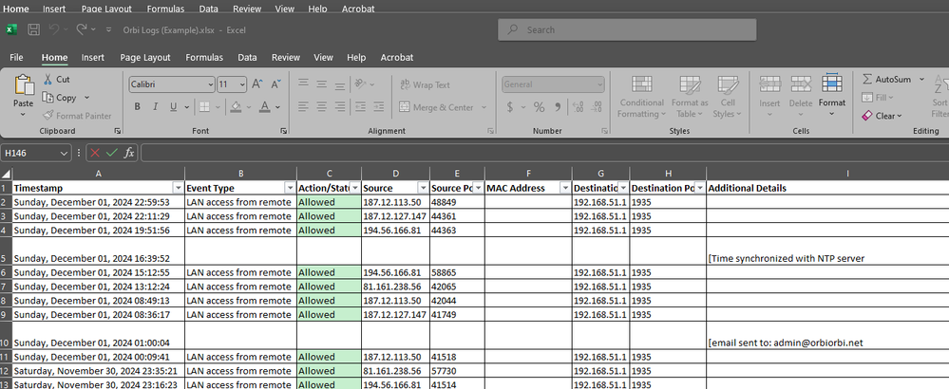Apply Comma Style
This screenshot has height=389, width=949.
pos(558,107)
